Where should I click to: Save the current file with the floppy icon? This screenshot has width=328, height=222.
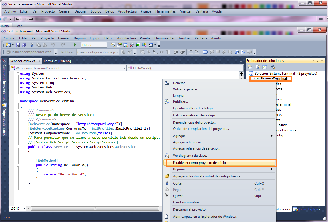tap(18, 45)
